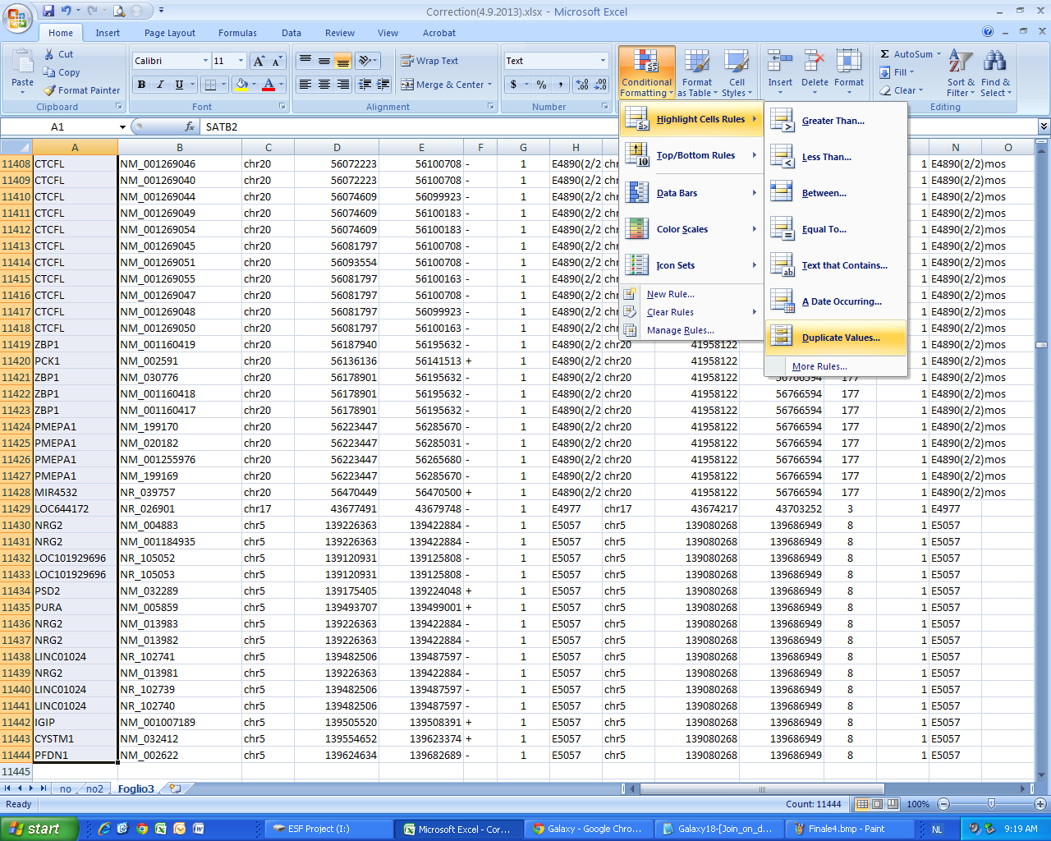Click the zoom slider in status bar
The image size is (1051, 841).
991,804
